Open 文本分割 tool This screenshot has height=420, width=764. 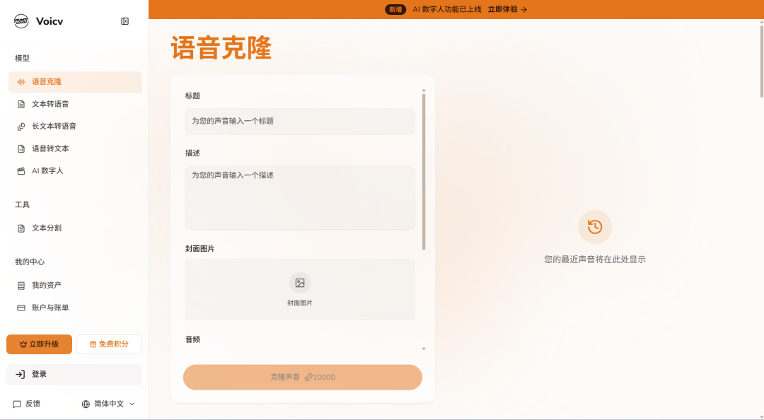pyautogui.click(x=75, y=228)
